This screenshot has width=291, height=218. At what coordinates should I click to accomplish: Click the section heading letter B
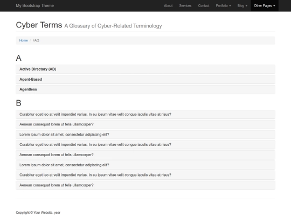18,103
